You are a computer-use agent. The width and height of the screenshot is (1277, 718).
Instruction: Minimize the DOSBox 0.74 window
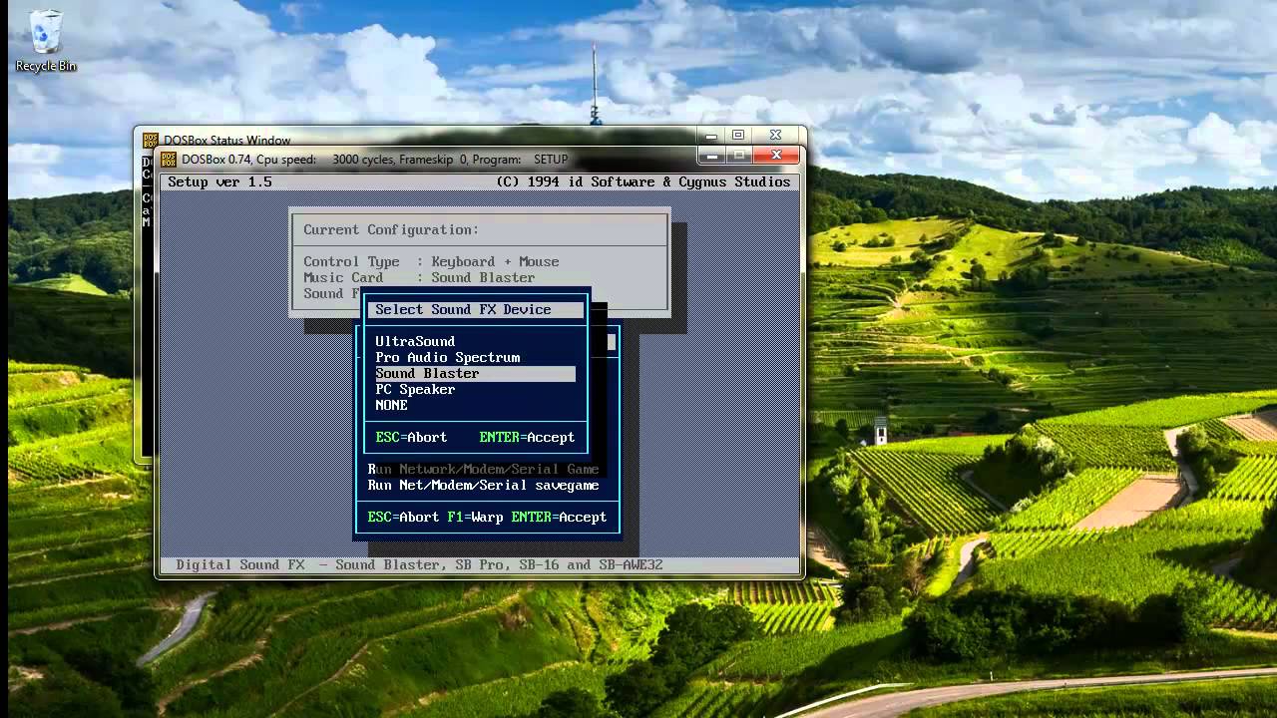711,156
